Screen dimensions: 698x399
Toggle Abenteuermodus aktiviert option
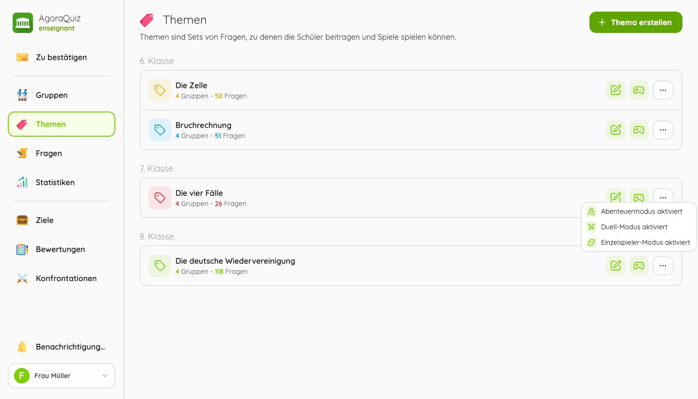[639, 211]
